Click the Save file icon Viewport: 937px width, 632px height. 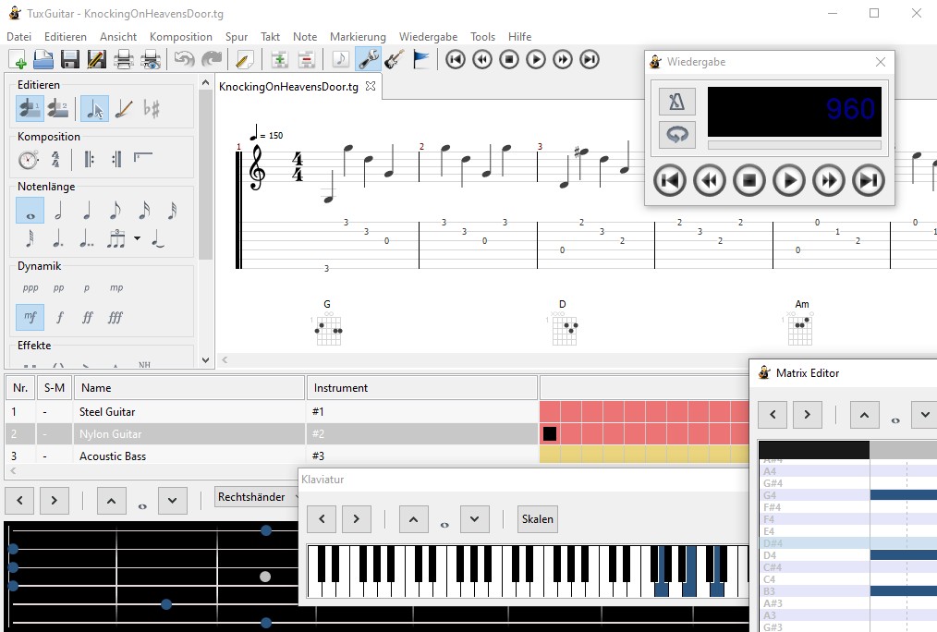tap(70, 60)
